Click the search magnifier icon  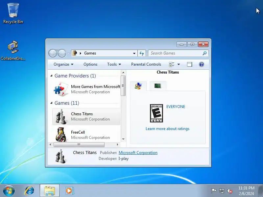[204, 53]
